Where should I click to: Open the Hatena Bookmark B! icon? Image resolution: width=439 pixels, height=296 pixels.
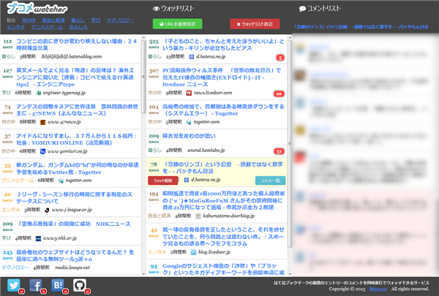pyautogui.click(x=58, y=285)
